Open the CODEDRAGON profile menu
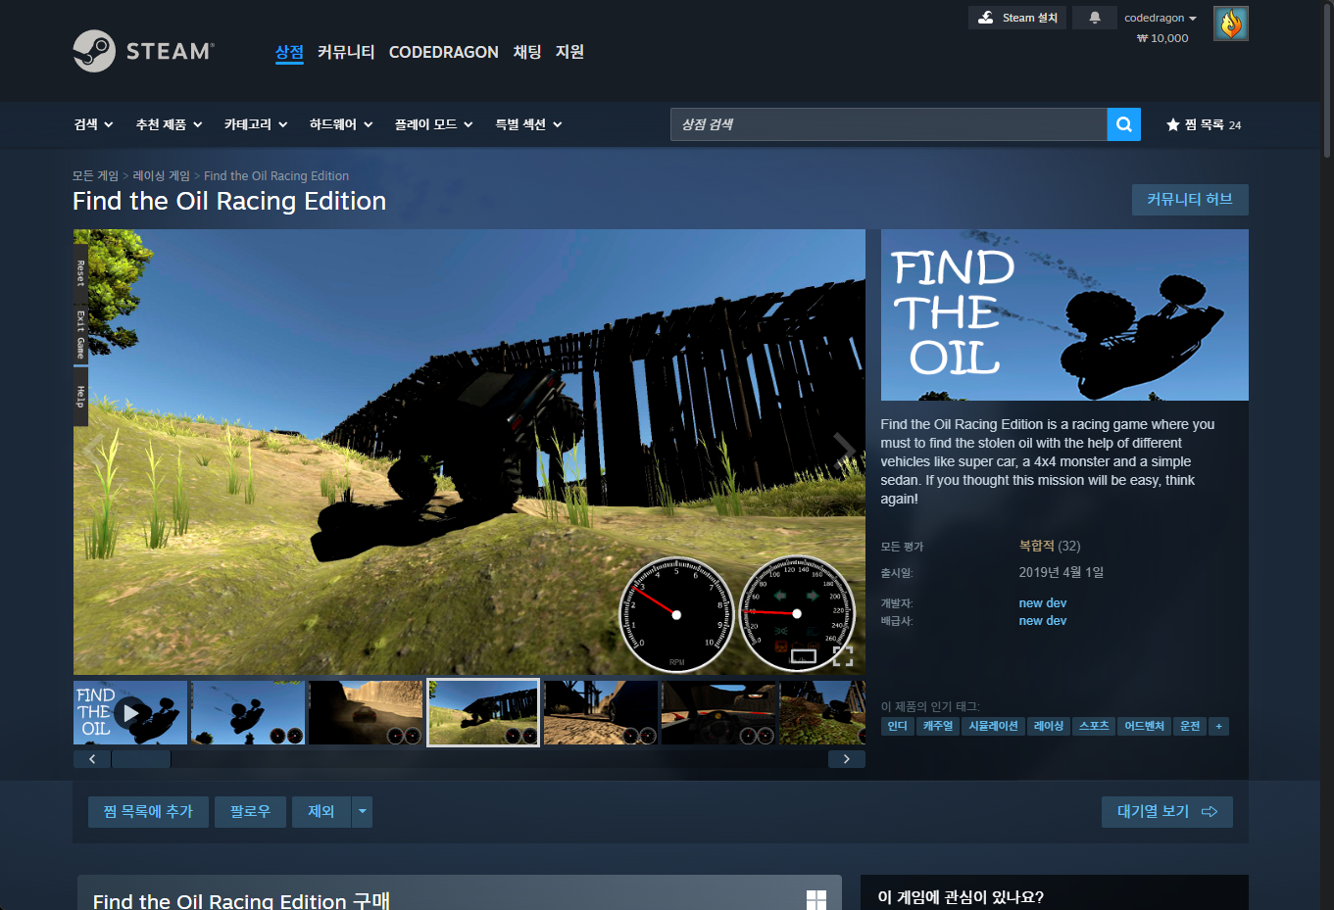 (x=444, y=52)
